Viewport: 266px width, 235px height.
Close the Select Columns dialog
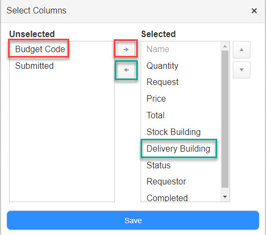254,11
